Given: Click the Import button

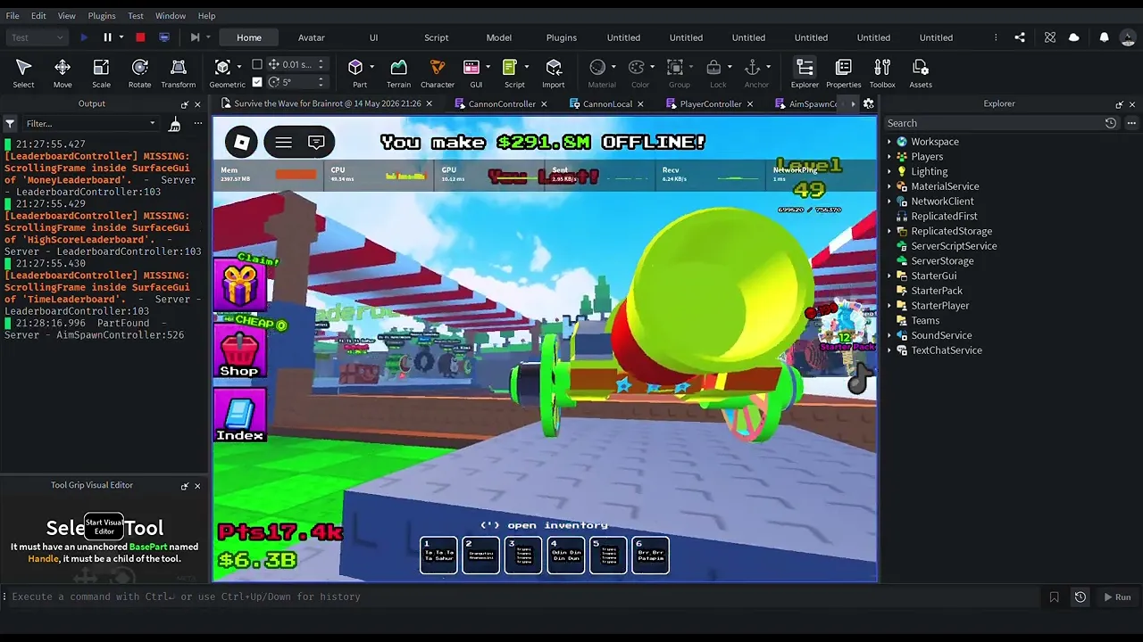Looking at the screenshot, I should coord(554,73).
